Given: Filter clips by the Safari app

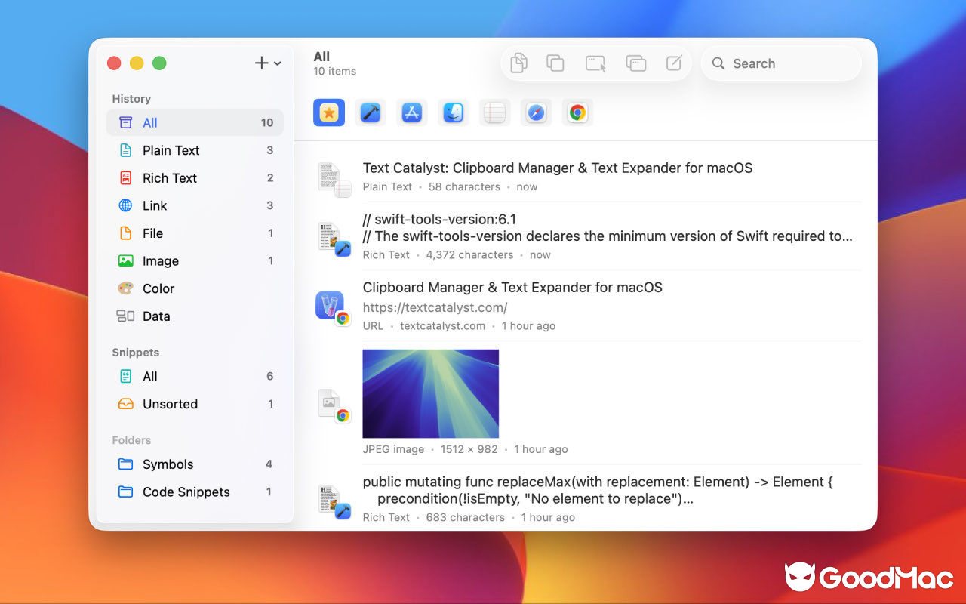Looking at the screenshot, I should click(x=536, y=111).
